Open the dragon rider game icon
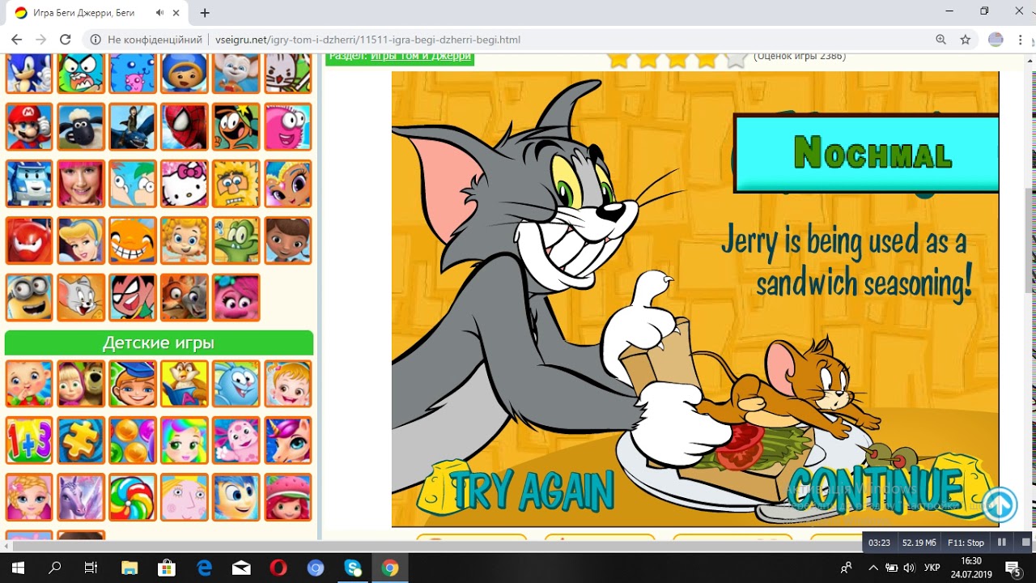 click(133, 126)
